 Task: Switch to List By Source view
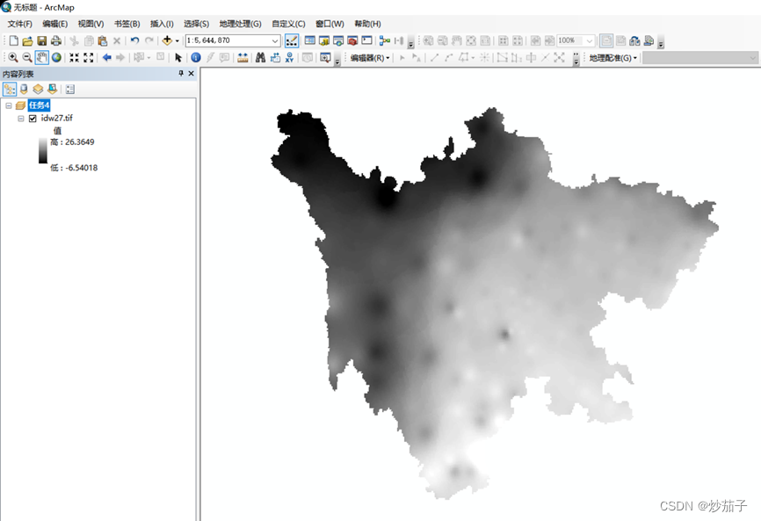[x=24, y=89]
